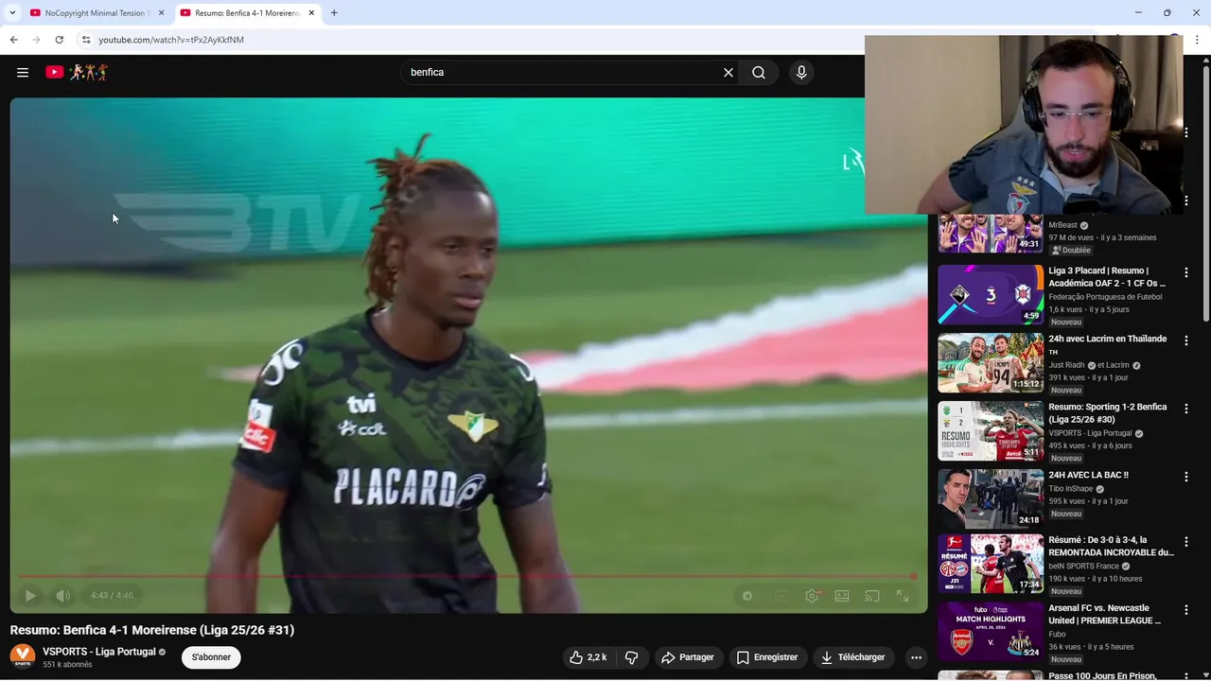Image resolution: width=1211 pixels, height=681 pixels.
Task: Start voice search with microphone
Action: (x=801, y=72)
